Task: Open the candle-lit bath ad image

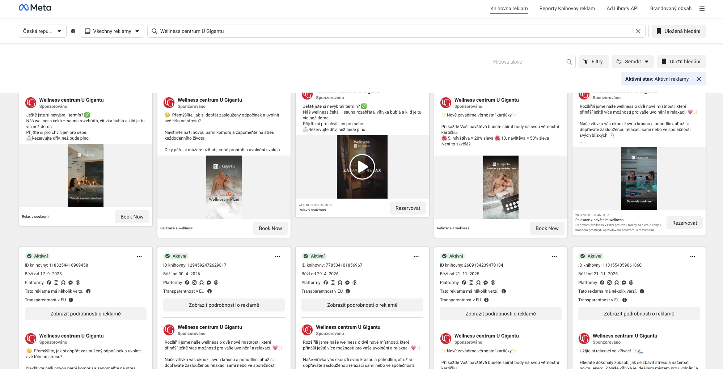Action: coord(86,175)
